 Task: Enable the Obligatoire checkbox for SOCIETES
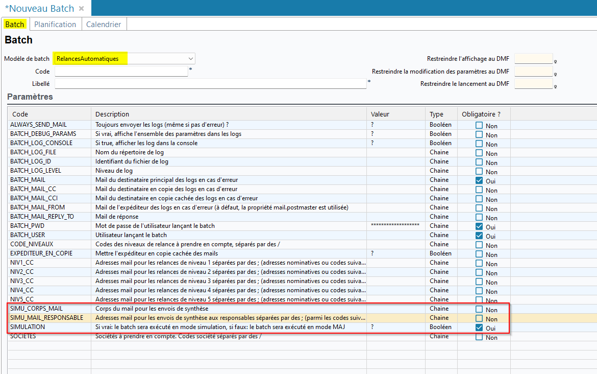[x=479, y=337]
